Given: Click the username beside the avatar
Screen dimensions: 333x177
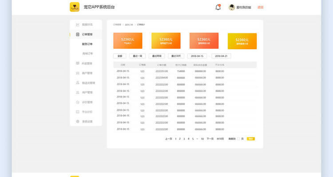Looking at the screenshot, I should tap(244, 8).
